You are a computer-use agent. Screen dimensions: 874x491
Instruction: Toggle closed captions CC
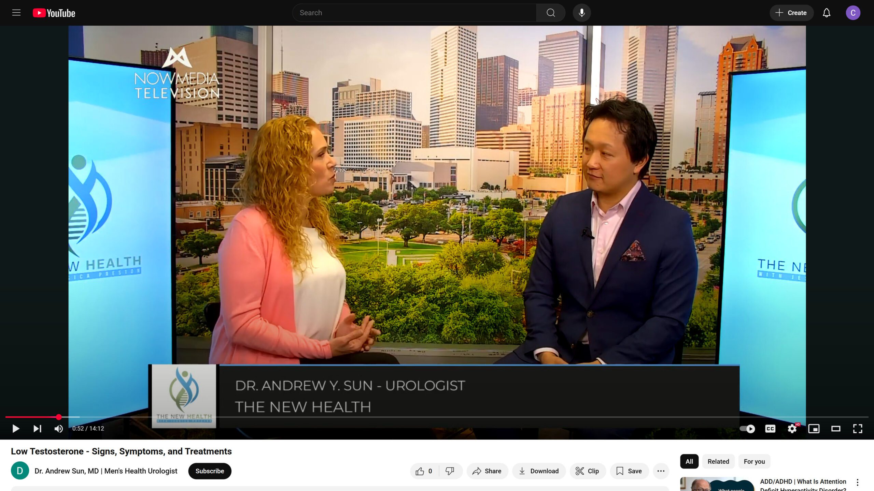pyautogui.click(x=770, y=429)
